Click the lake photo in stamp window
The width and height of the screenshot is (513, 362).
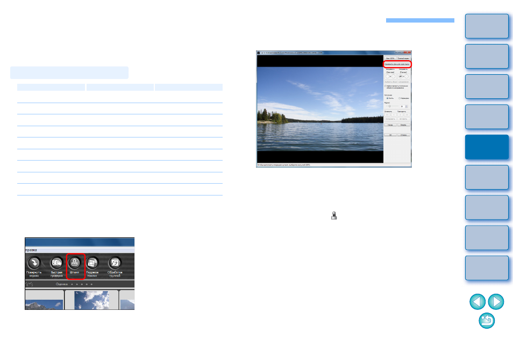point(320,109)
